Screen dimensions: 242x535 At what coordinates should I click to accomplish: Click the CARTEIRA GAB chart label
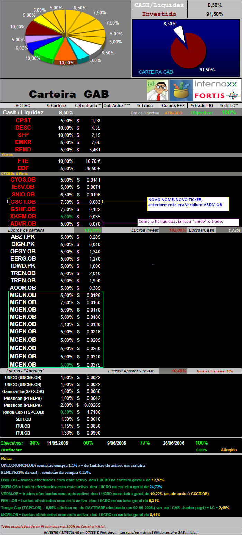pyautogui.click(x=156, y=72)
